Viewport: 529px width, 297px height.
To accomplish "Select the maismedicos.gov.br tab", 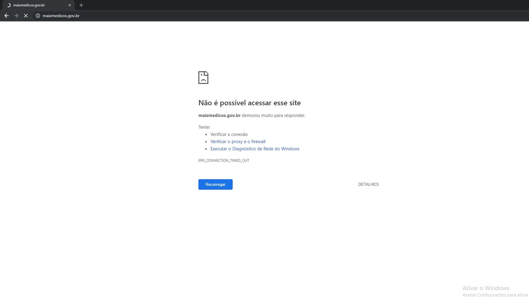I will click(38, 5).
